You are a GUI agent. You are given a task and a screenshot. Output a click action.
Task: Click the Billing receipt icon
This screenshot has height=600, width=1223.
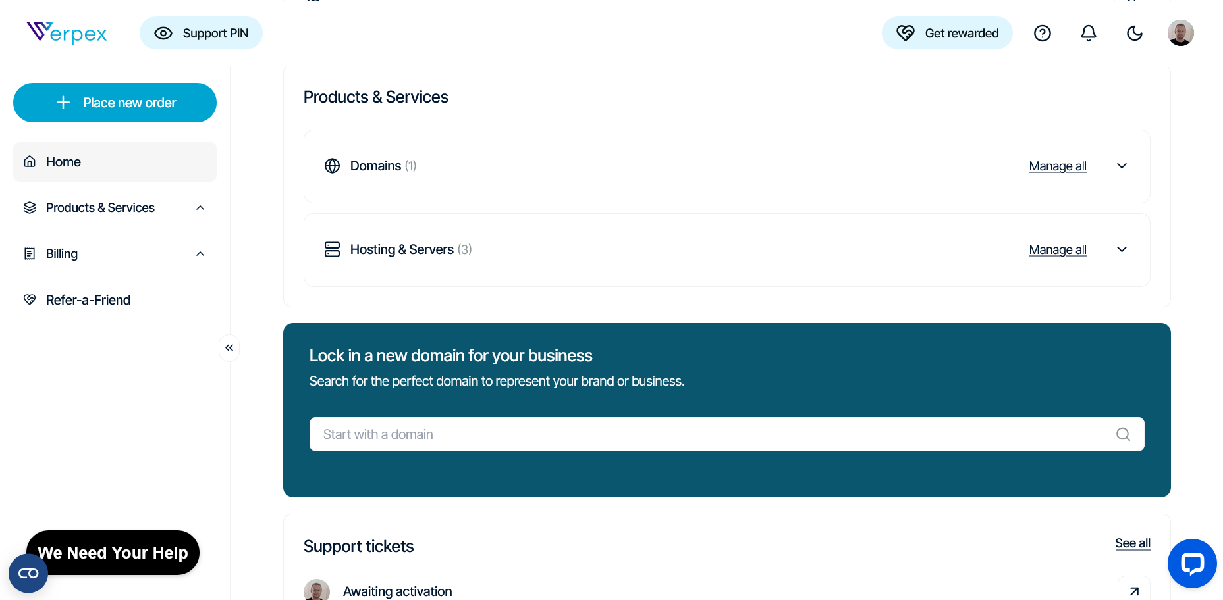coord(30,254)
